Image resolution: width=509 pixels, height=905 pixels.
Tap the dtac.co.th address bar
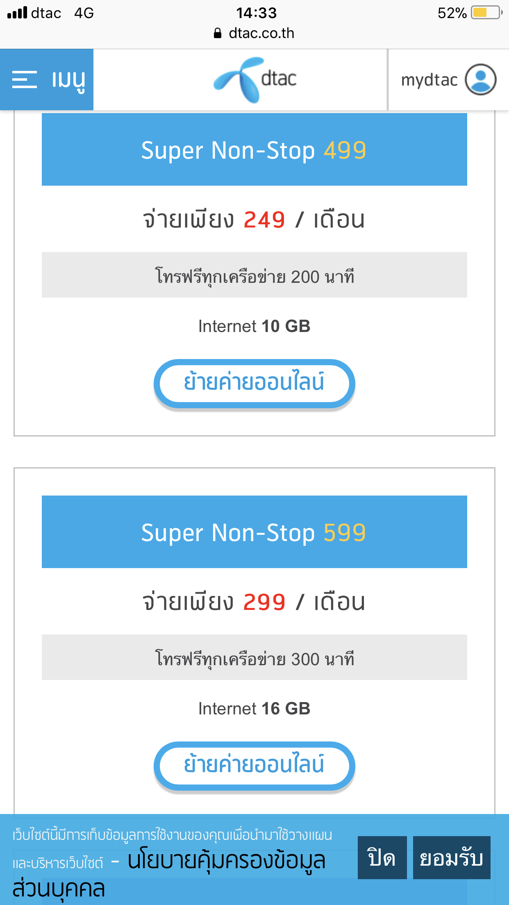(254, 33)
